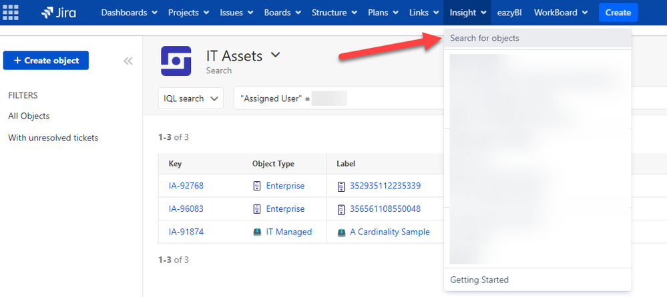Open the app switcher grid icon

click(x=11, y=12)
